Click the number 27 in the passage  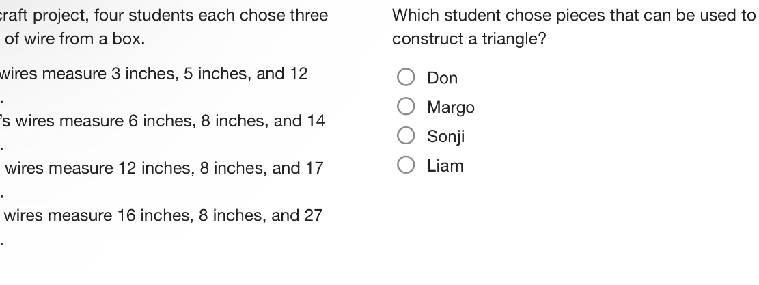tap(313, 215)
